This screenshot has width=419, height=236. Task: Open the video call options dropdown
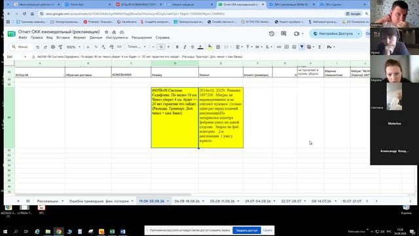pos(302,33)
